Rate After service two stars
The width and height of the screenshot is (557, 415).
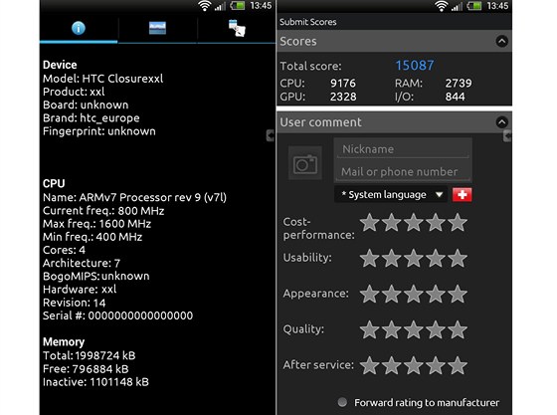pos(392,365)
